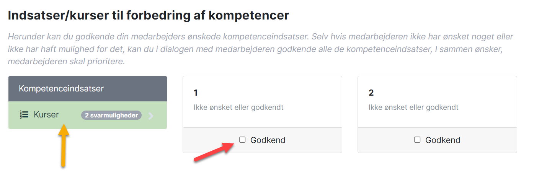Click the green Kurser row background

click(x=88, y=115)
